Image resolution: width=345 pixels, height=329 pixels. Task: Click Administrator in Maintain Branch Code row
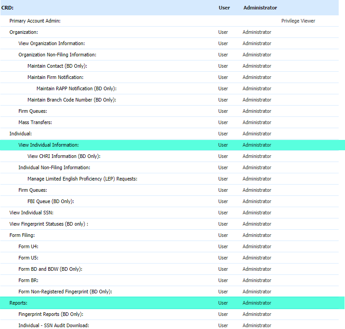(257, 100)
